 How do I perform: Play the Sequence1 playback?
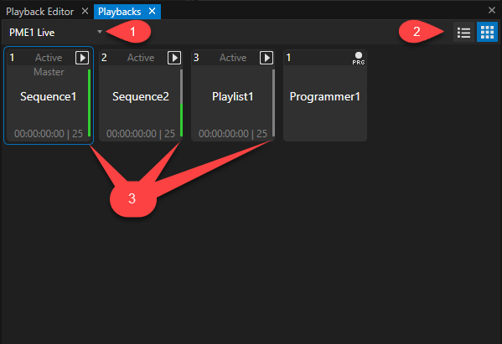point(82,58)
